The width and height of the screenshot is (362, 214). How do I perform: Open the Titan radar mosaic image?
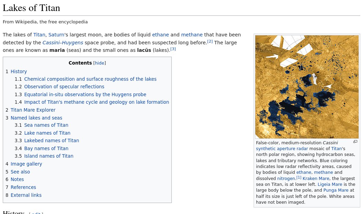click(307, 87)
